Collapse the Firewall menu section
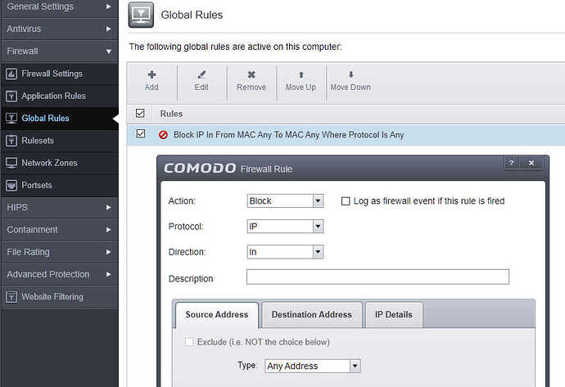 tap(59, 52)
